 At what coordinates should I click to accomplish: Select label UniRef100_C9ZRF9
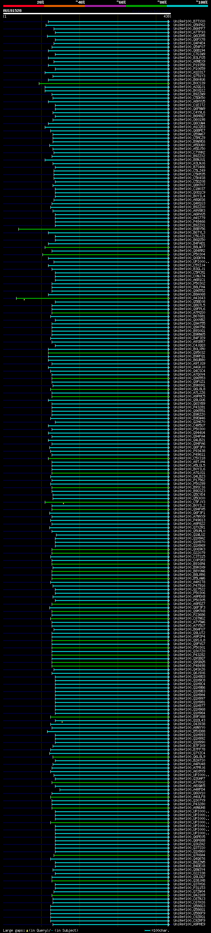coord(189,920)
